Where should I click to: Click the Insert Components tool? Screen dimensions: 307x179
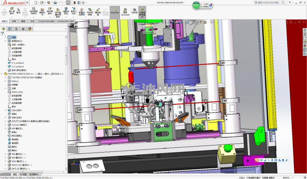pyautogui.click(x=12, y=11)
